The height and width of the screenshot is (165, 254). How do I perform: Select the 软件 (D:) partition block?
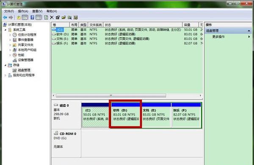(x=125, y=115)
